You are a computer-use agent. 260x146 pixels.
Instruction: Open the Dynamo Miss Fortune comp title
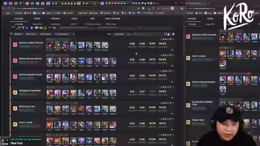pos(31,43)
